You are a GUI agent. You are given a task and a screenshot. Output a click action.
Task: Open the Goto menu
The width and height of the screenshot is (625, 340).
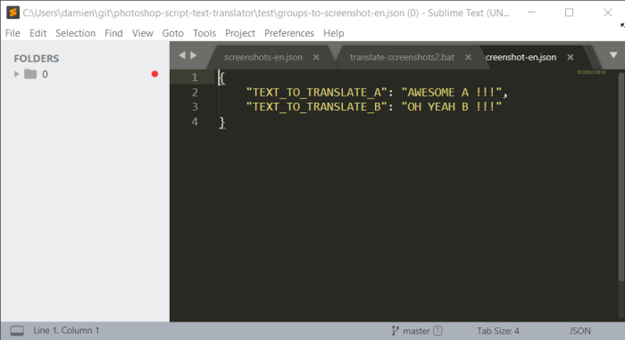pos(172,33)
